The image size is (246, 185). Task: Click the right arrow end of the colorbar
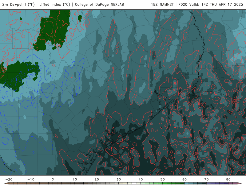[240, 183]
